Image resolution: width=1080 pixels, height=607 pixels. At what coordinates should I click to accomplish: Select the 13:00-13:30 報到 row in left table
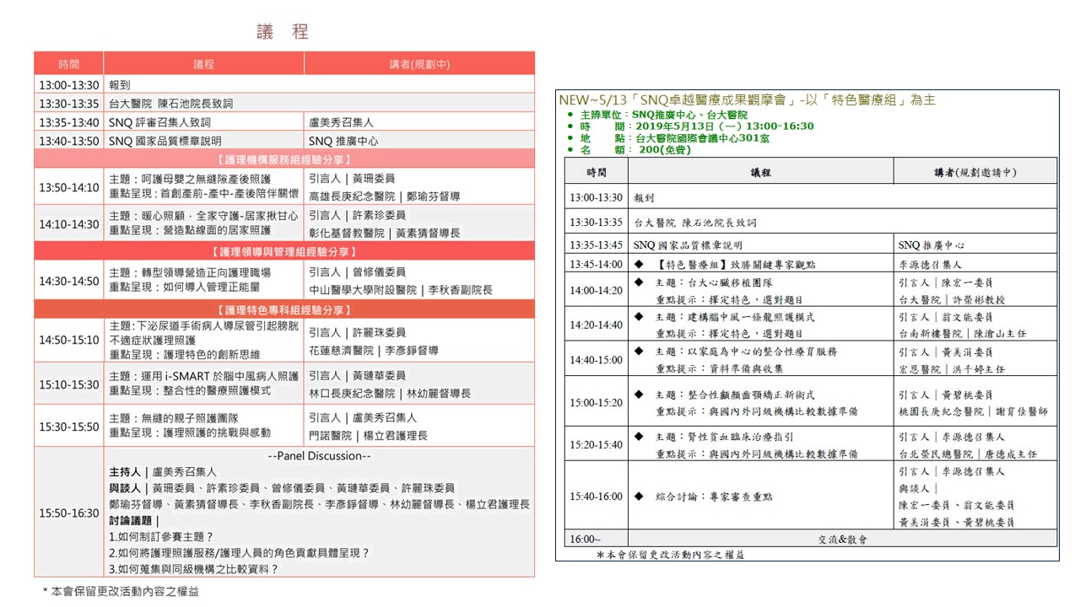(284, 84)
